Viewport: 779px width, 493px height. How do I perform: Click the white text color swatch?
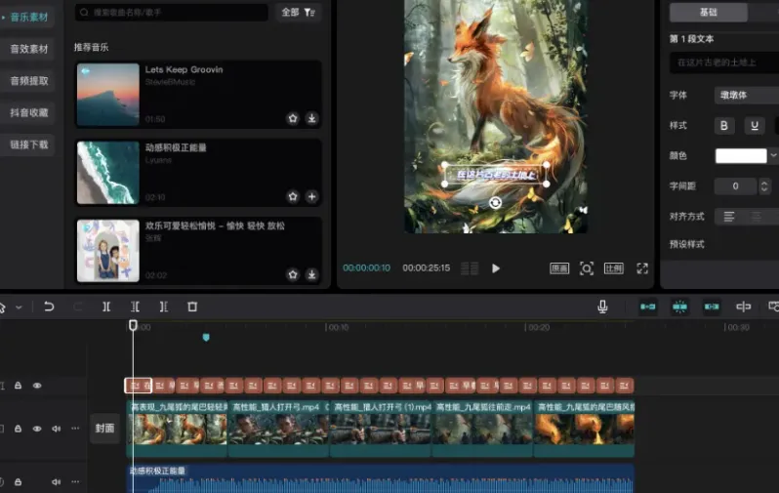click(x=741, y=156)
